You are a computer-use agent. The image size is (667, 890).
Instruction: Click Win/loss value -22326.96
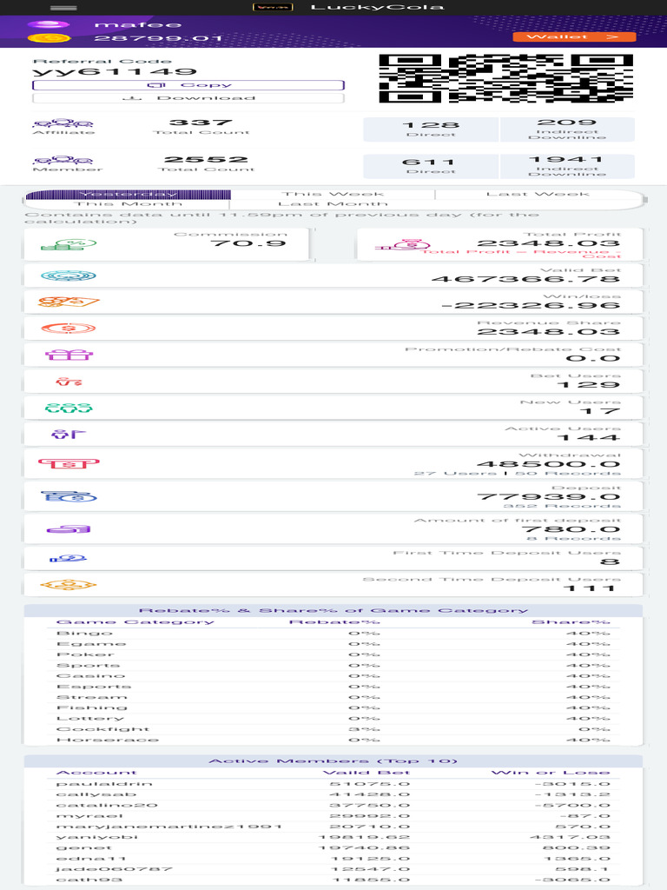pos(531,305)
